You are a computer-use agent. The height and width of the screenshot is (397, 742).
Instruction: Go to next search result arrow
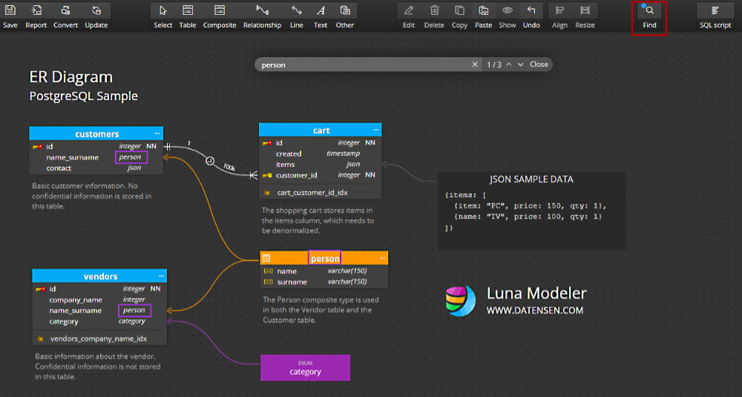point(521,64)
